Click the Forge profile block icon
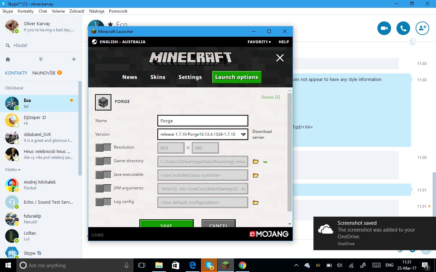436x272 pixels. pyautogui.click(x=103, y=102)
